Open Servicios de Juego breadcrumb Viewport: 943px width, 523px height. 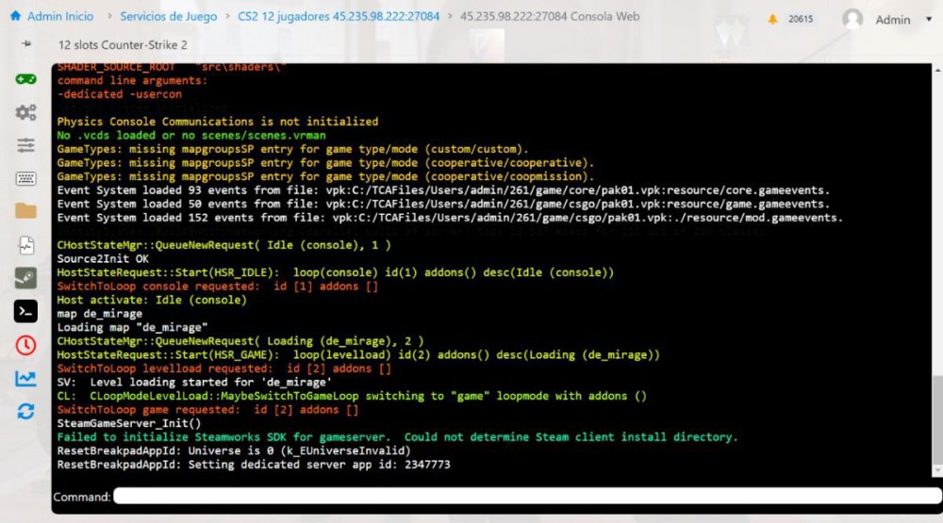(168, 17)
